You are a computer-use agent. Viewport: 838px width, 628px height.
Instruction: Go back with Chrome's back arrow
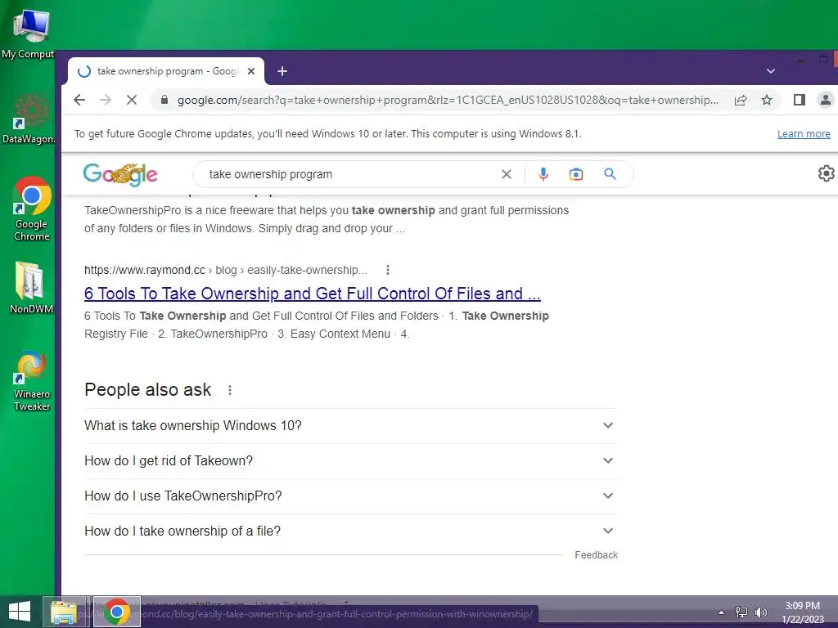(x=79, y=100)
